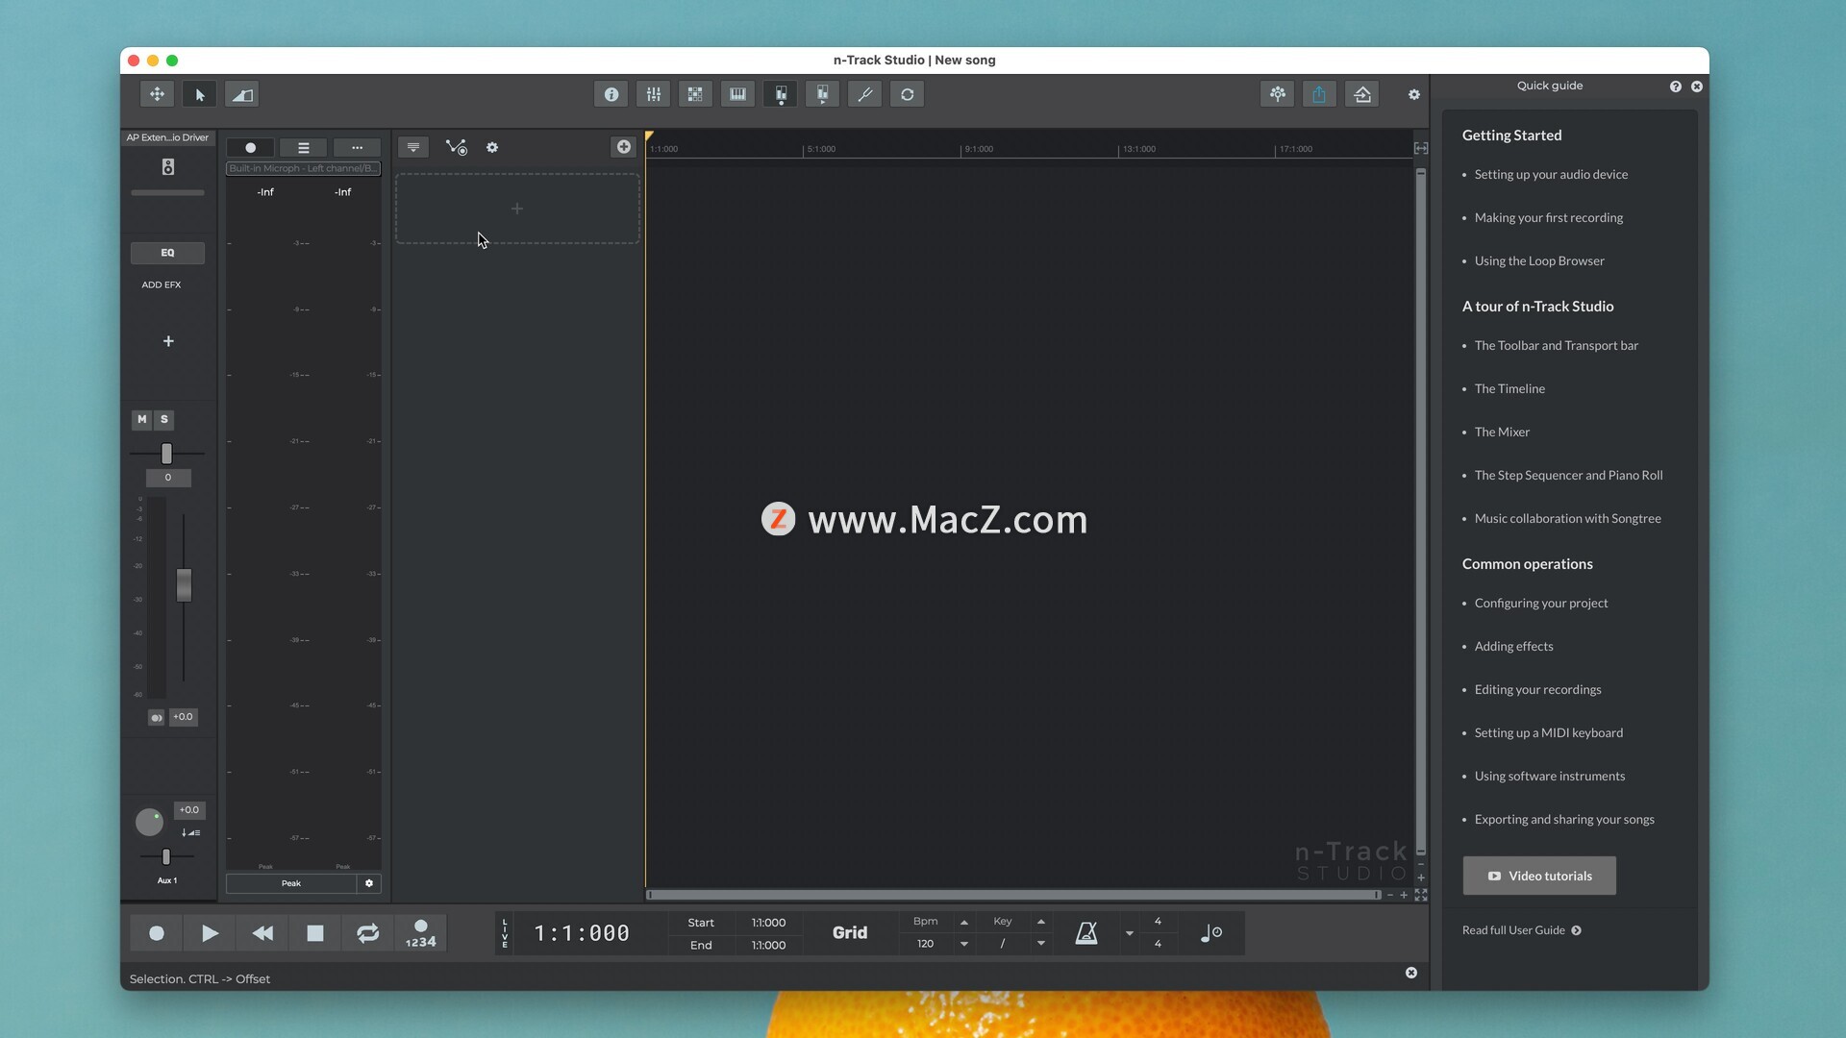
Task: Click the dashed empty track placeholder
Action: pos(517,209)
